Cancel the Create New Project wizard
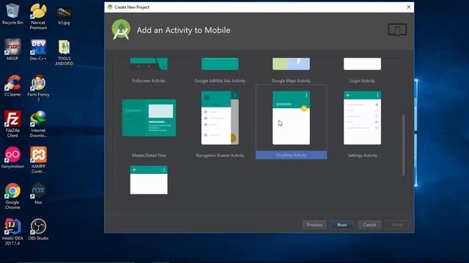The height and width of the screenshot is (263, 469). 369,225
